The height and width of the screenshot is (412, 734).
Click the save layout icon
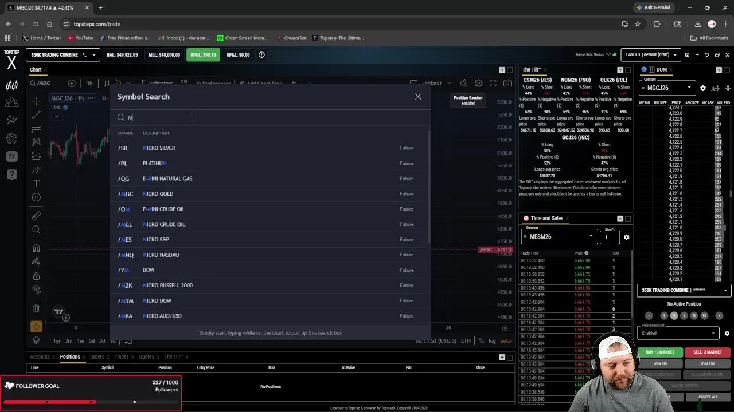click(x=688, y=55)
